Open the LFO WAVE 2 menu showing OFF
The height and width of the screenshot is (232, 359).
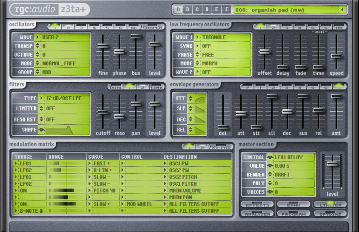[x=197, y=72]
